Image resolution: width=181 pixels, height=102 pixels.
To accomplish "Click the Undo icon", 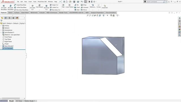I will pyautogui.click(x=82, y=2).
